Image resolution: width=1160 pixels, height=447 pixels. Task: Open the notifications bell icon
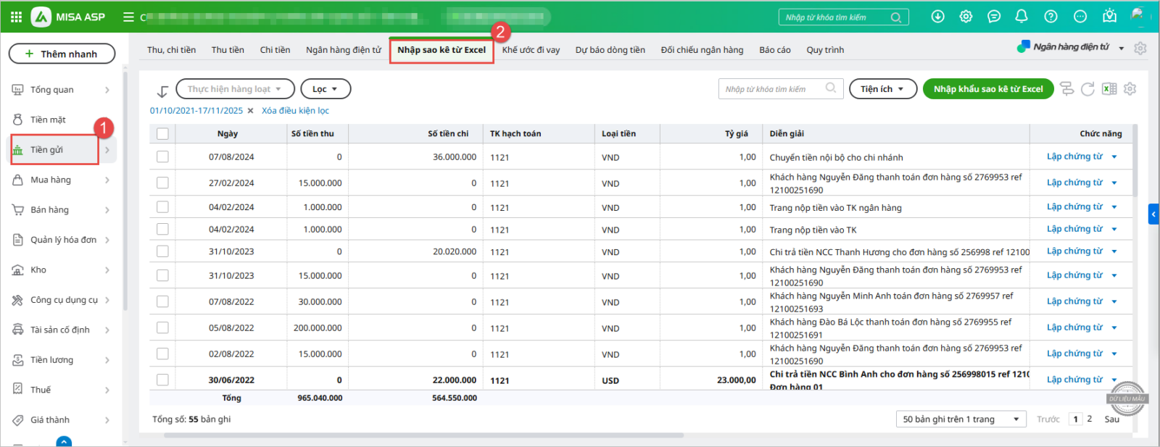[1022, 17]
